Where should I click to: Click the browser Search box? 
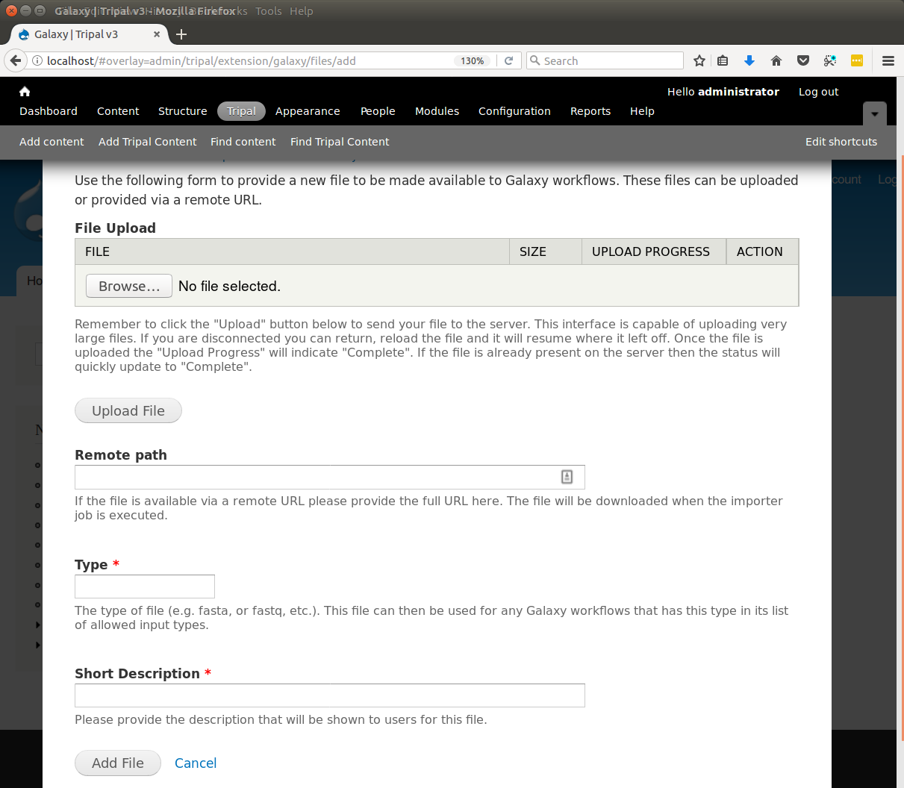click(x=605, y=60)
